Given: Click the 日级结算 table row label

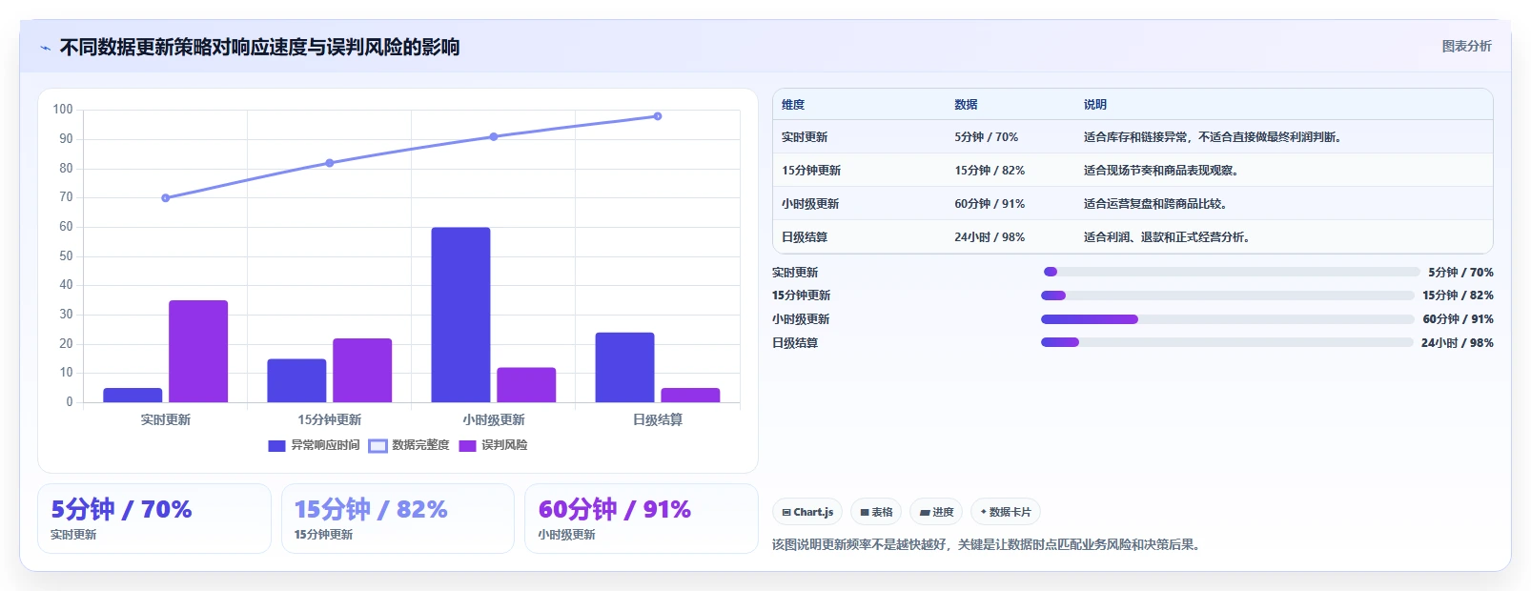Looking at the screenshot, I should [805, 237].
